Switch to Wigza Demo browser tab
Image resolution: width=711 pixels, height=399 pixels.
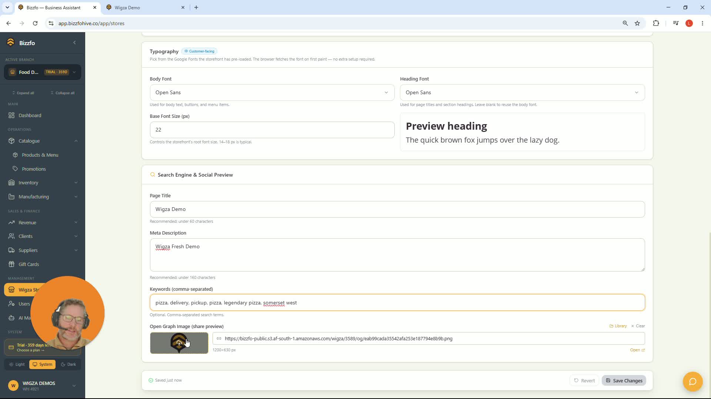145,7
